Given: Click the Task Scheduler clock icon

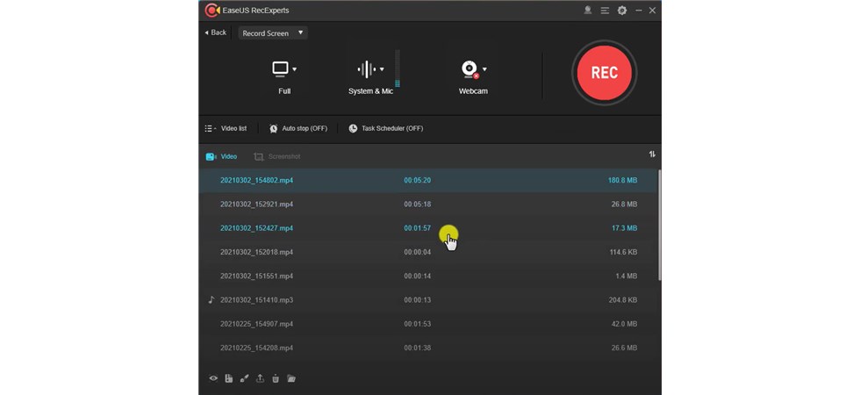Looking at the screenshot, I should click(353, 128).
